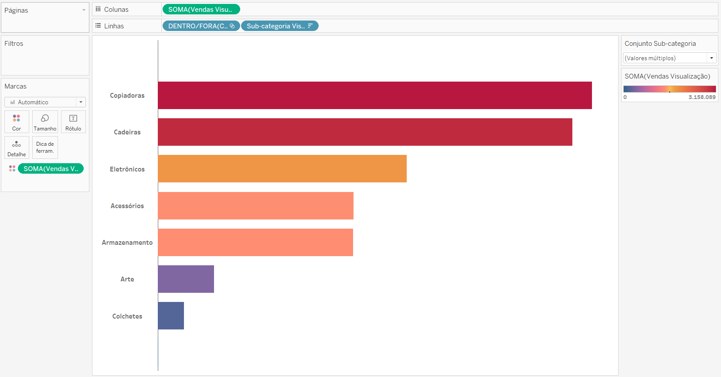Screen dimensions: 721x377
Task: Select the Armazenamento bar
Action: [255, 242]
